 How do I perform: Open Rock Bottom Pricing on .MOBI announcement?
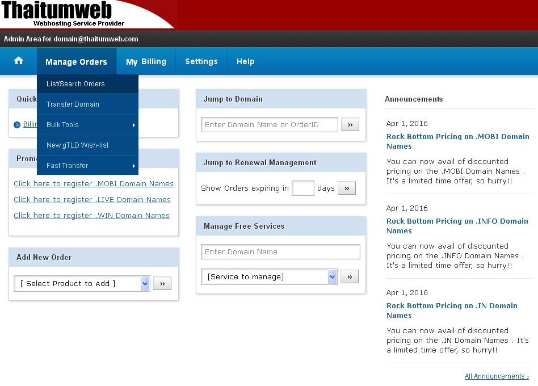pos(458,141)
